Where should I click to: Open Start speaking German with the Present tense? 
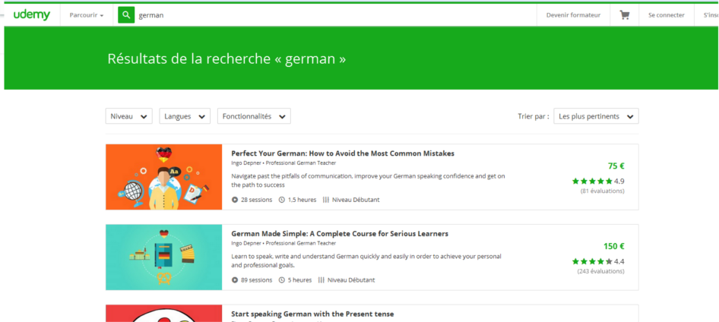[312, 314]
